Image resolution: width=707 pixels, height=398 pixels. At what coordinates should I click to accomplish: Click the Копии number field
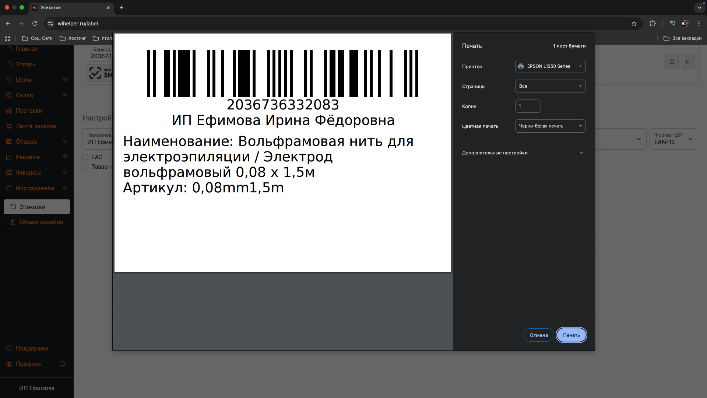(527, 106)
